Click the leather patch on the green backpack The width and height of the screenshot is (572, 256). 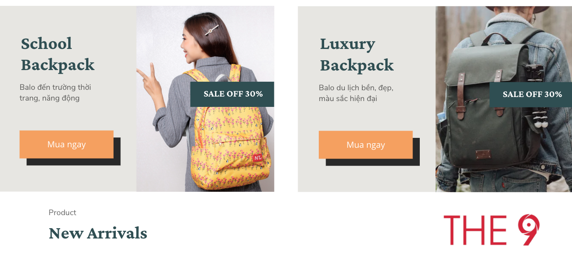point(483,154)
